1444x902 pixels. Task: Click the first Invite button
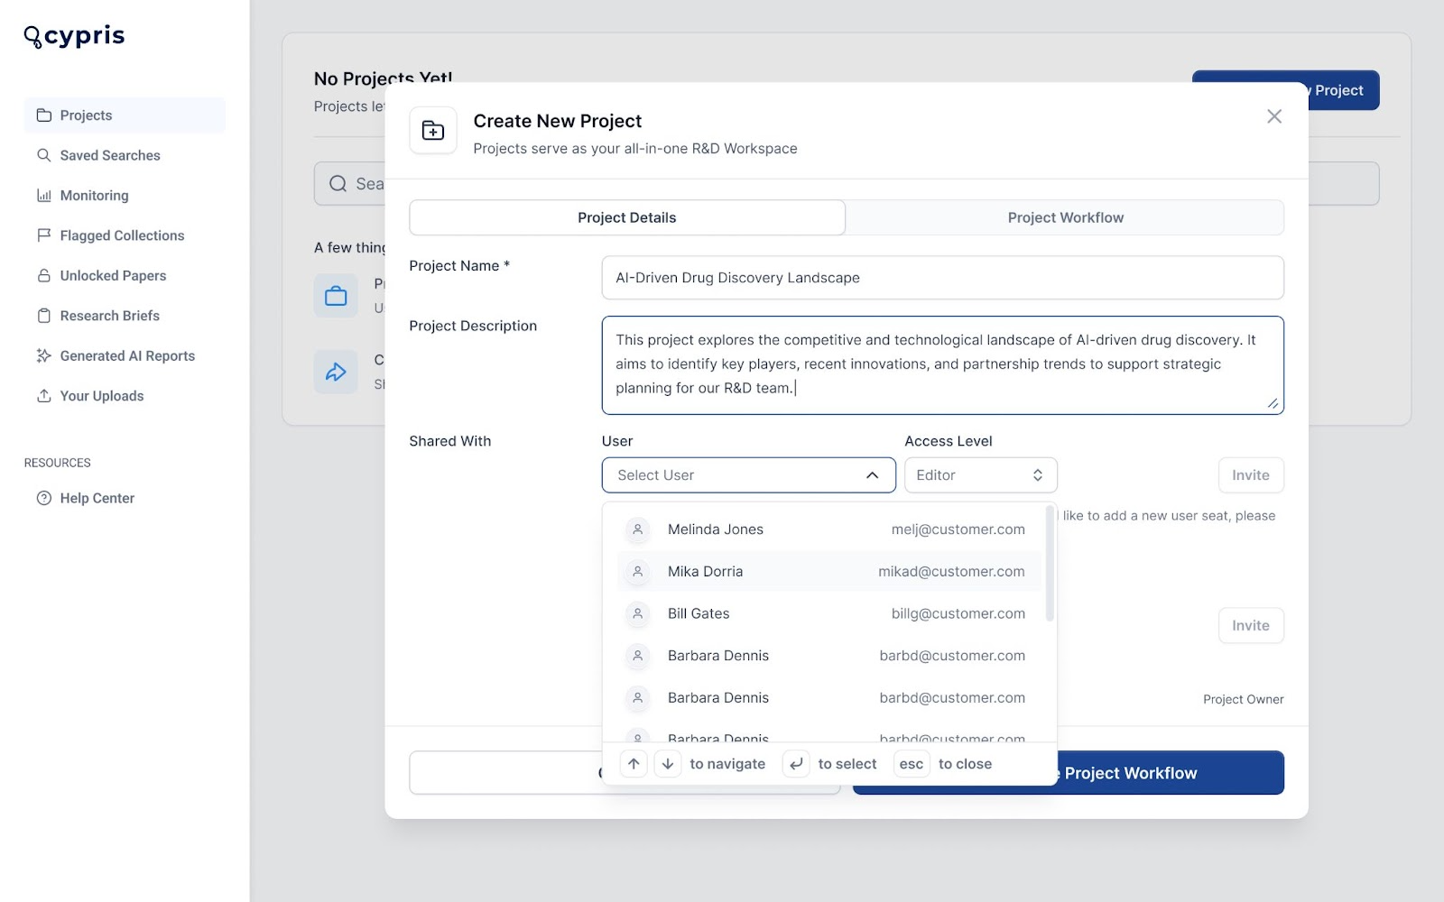(1251, 475)
